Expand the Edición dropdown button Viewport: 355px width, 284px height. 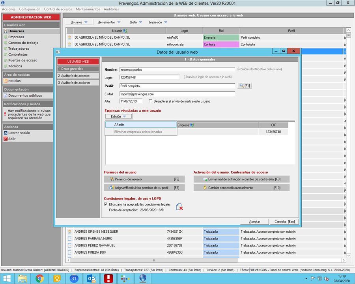119,116
